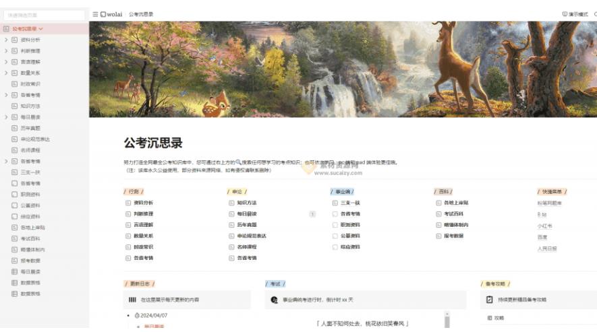
Task: Click the 公考沉思录 page title heading
Action: 153,143
